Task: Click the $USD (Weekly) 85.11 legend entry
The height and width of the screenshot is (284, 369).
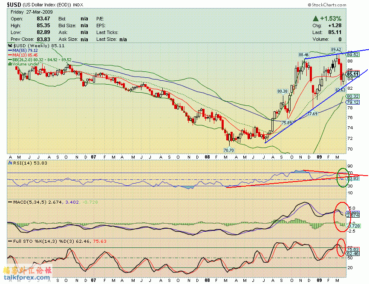Action: (x=39, y=45)
